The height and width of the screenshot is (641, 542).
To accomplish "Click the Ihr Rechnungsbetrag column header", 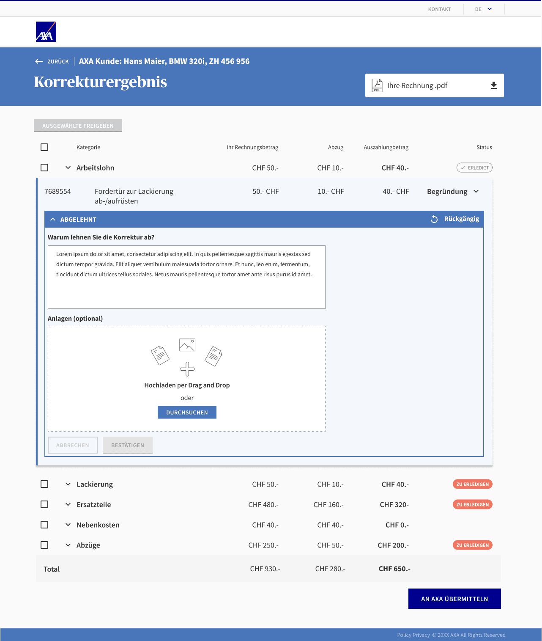I will 252,147.
